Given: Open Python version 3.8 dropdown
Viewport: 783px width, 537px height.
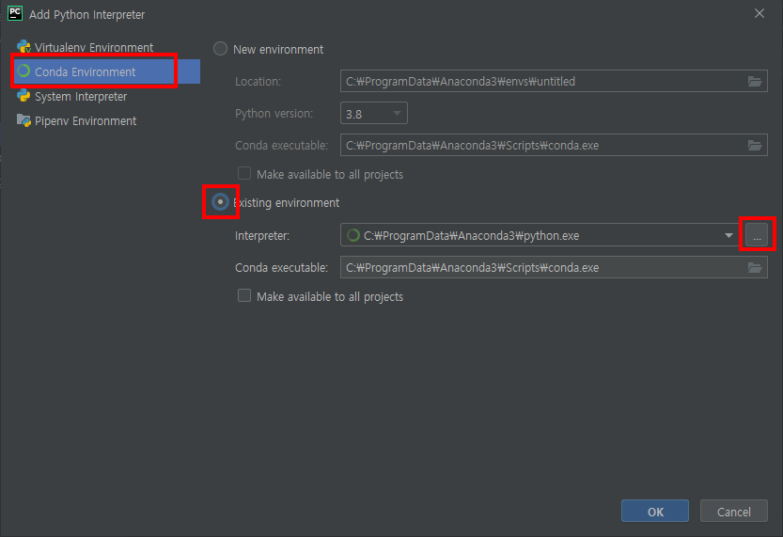Looking at the screenshot, I should [373, 114].
